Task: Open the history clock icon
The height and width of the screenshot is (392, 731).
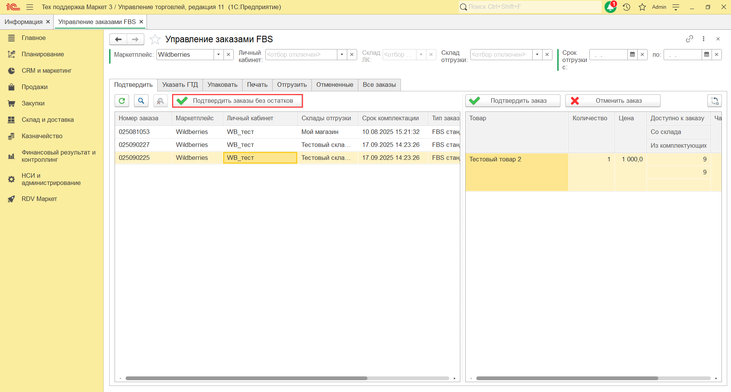Action: pyautogui.click(x=627, y=7)
